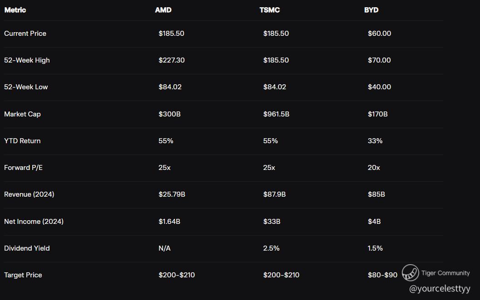480x300 pixels.
Task: Click the Metric column header
Action: pyautogui.click(x=15, y=10)
